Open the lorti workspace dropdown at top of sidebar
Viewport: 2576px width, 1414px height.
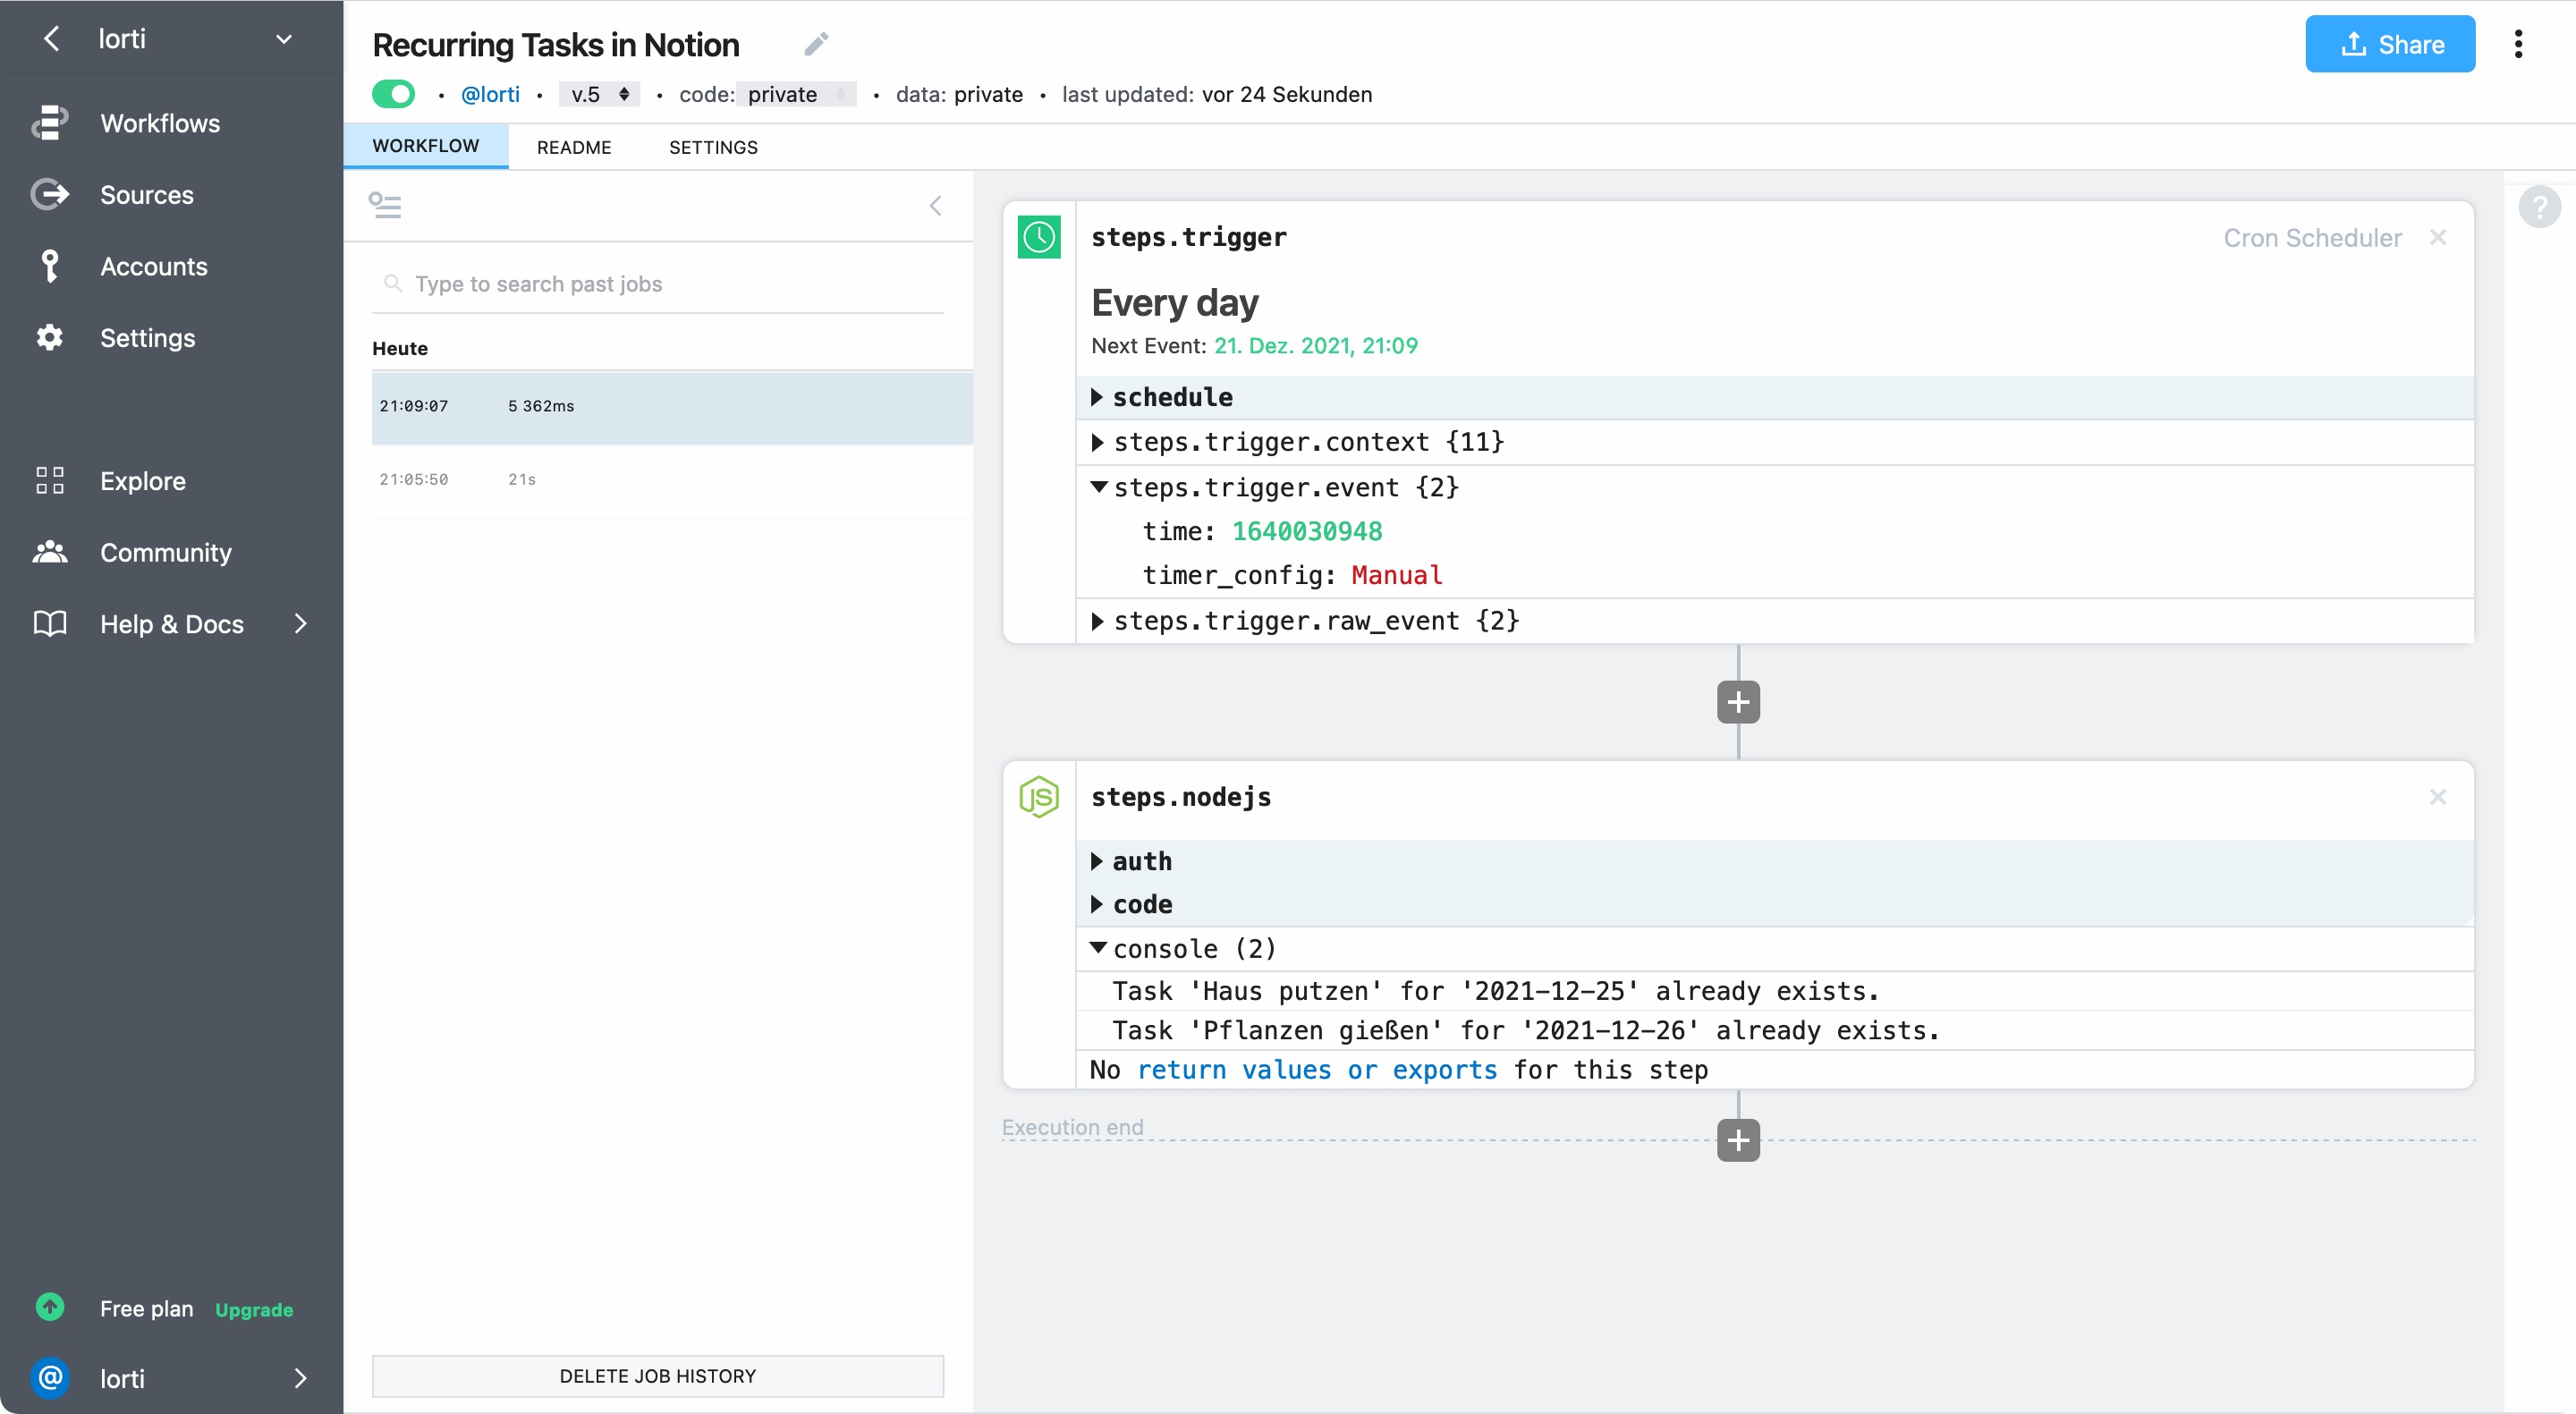283,39
